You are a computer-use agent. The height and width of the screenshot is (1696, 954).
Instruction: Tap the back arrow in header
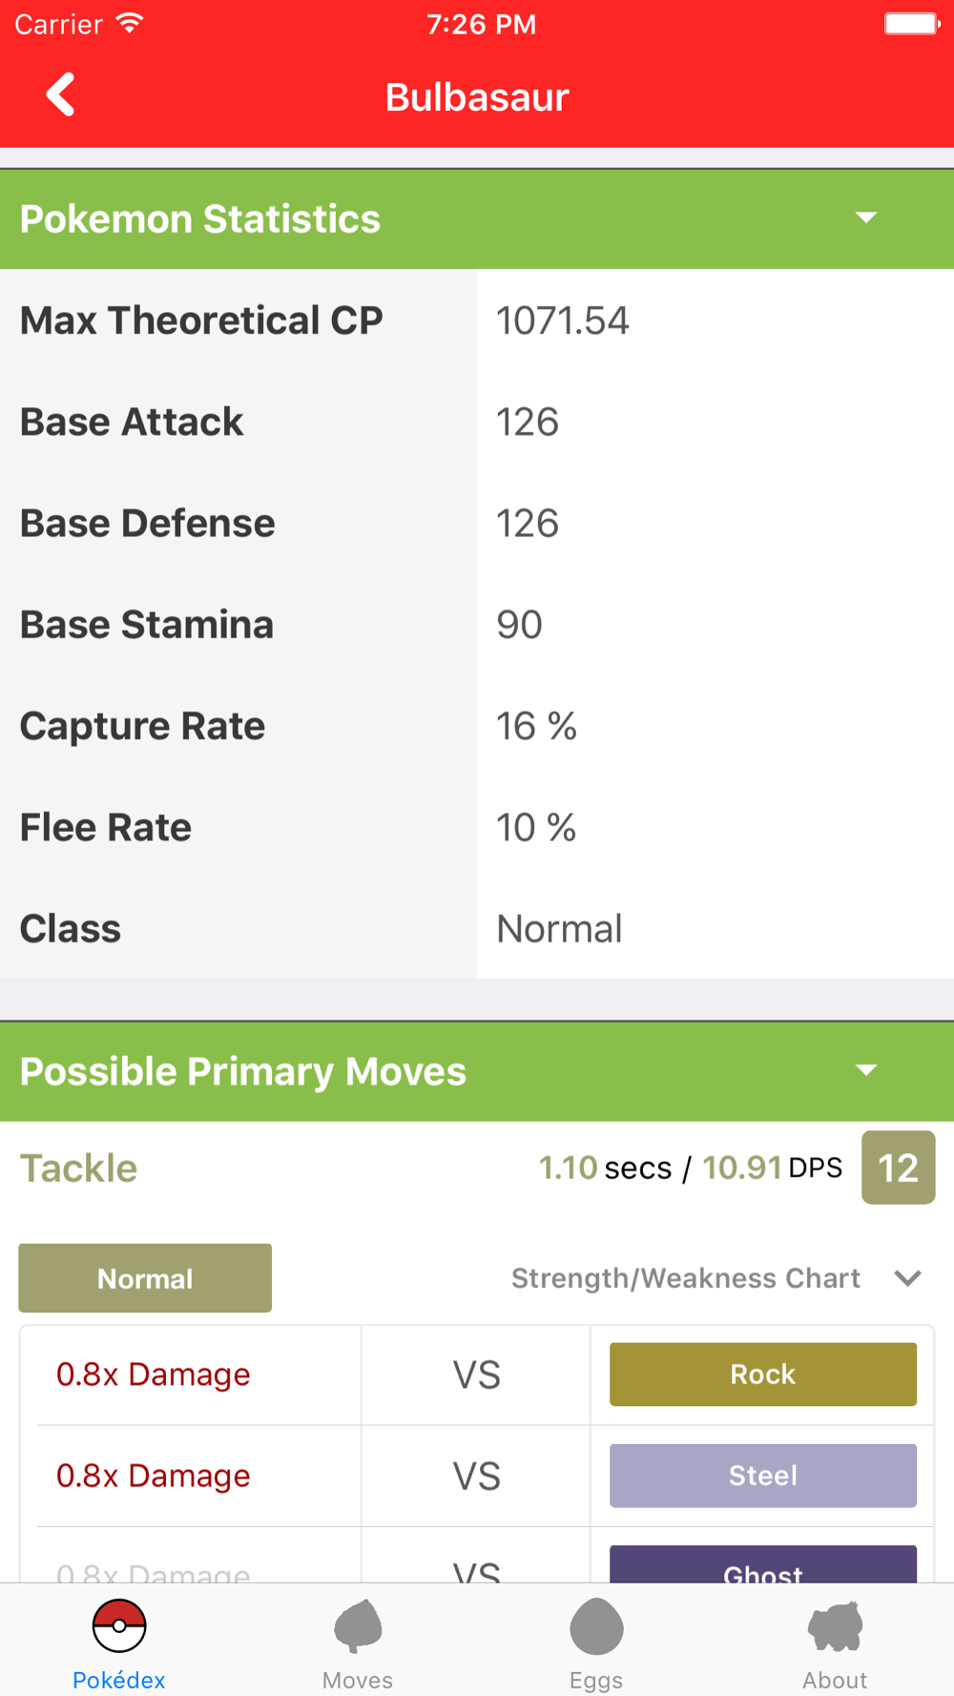pyautogui.click(x=61, y=95)
